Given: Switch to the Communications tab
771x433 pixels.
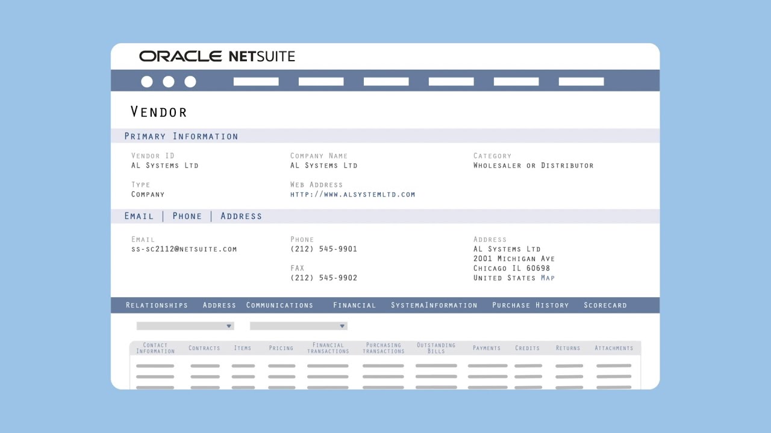Looking at the screenshot, I should tap(279, 305).
